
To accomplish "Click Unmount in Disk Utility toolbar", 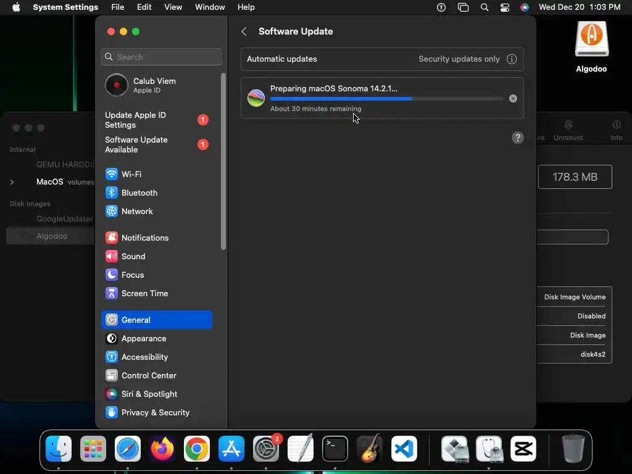I will 568,130.
